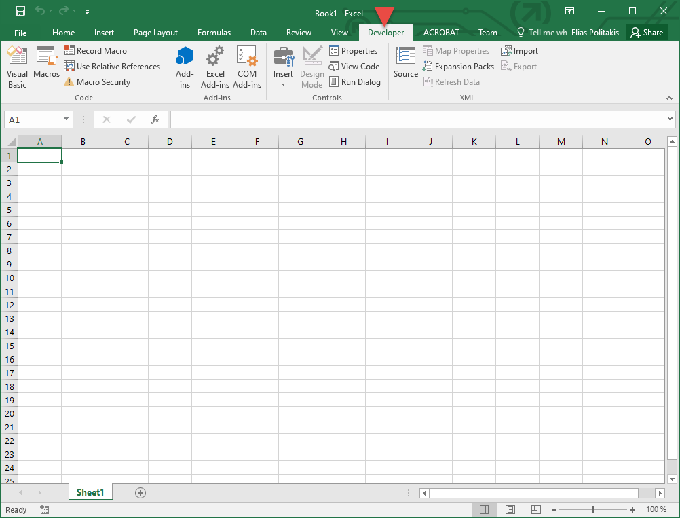Click Map Properties
680x518 pixels.
[456, 50]
